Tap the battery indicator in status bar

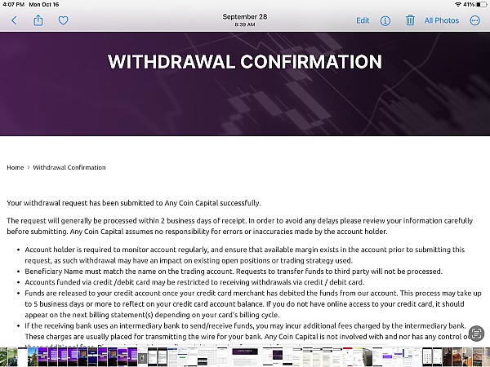tap(481, 4)
